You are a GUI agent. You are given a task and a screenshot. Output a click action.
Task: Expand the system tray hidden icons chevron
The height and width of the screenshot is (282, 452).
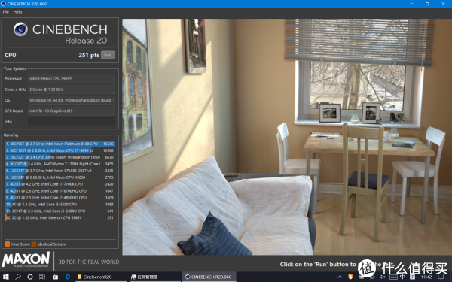[x=340, y=277]
